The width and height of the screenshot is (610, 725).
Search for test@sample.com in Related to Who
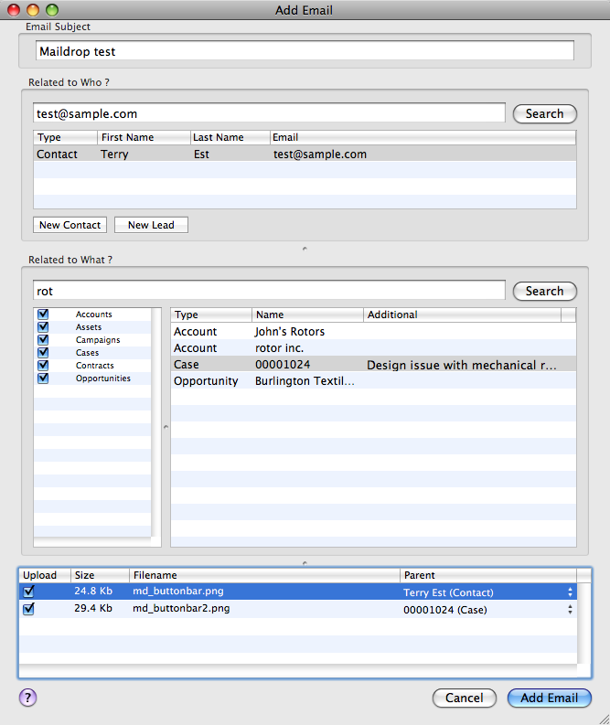(545, 113)
